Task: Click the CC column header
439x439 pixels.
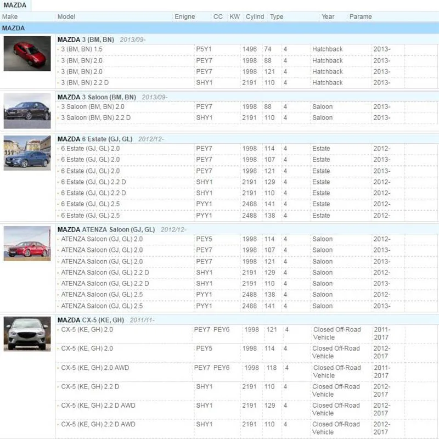Action: click(x=218, y=17)
